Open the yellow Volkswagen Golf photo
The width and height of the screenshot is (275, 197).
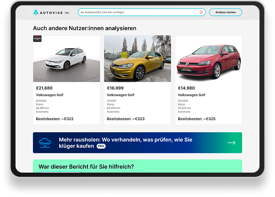(137, 59)
